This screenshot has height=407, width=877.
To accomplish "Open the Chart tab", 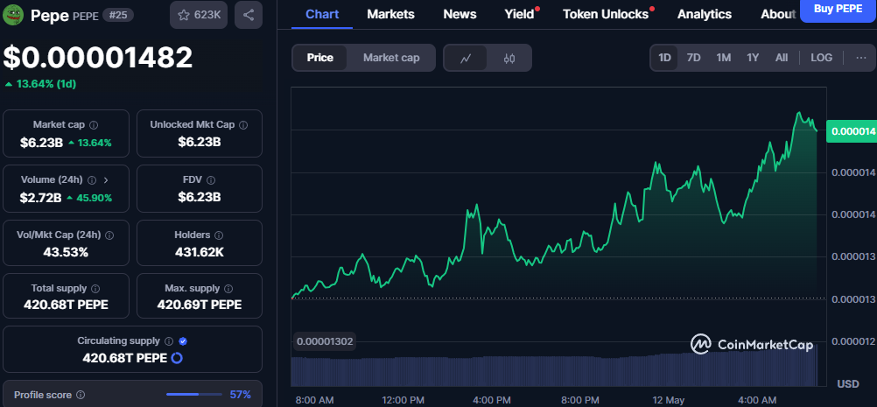I will point(322,15).
